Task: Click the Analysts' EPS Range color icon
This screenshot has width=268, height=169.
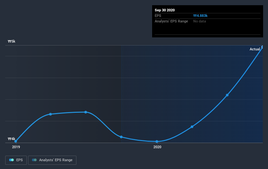Action: pyautogui.click(x=34, y=160)
